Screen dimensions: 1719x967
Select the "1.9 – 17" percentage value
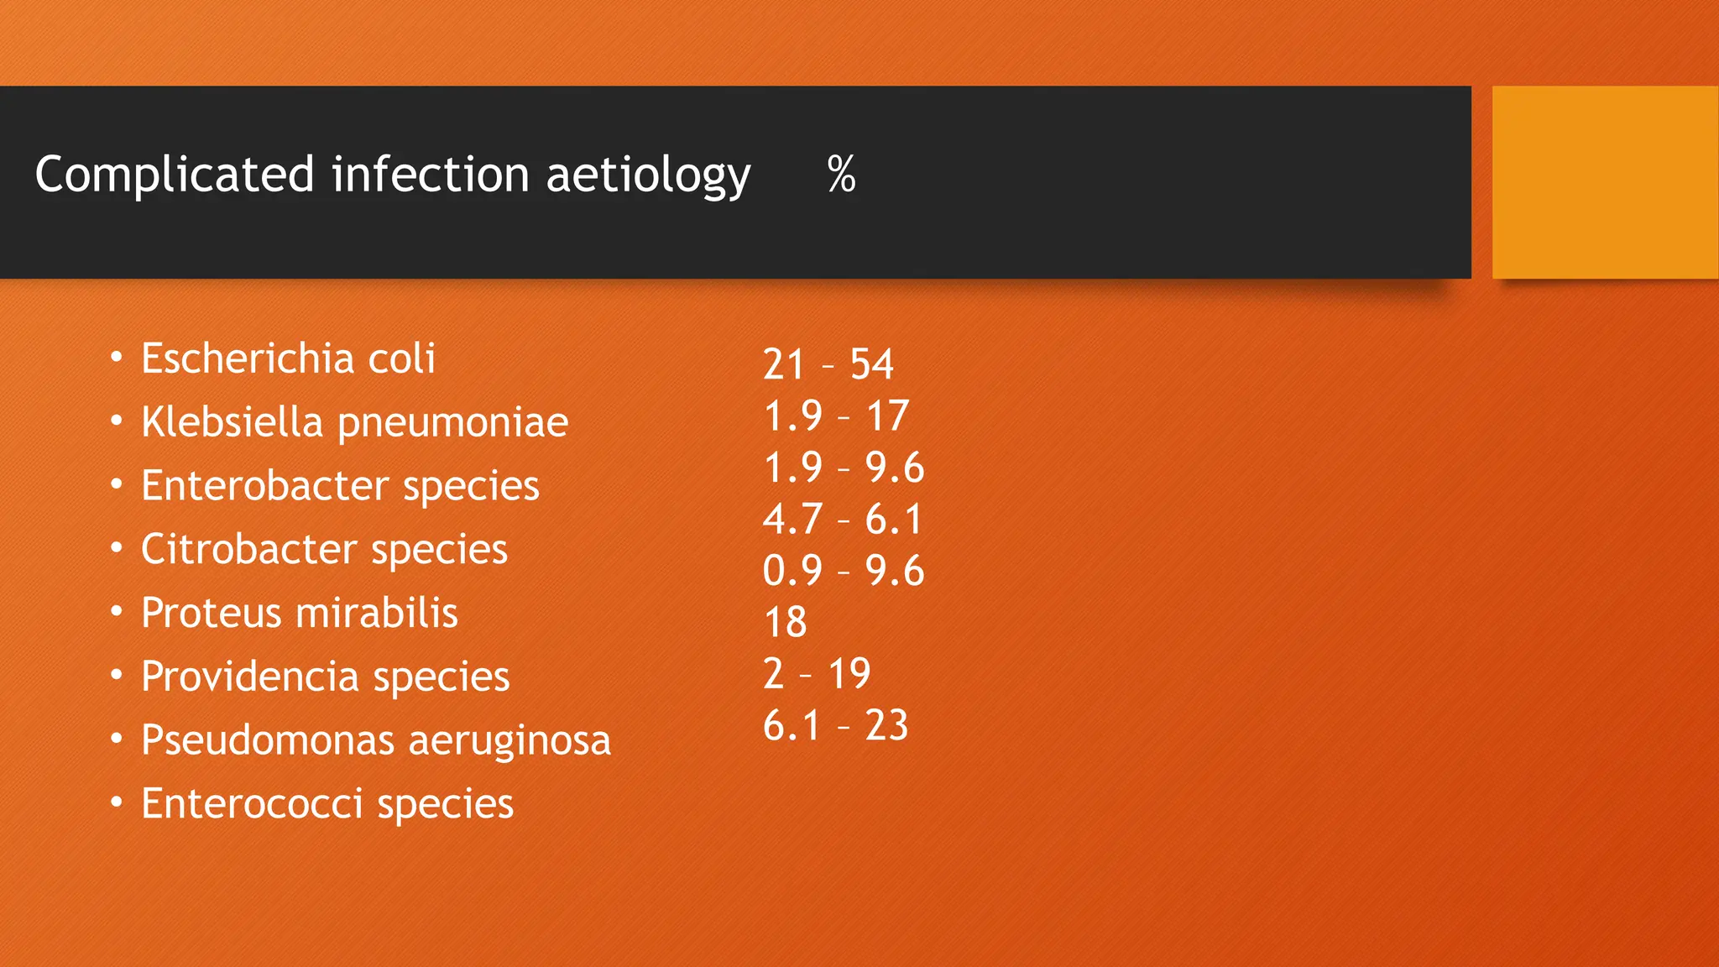(x=836, y=416)
